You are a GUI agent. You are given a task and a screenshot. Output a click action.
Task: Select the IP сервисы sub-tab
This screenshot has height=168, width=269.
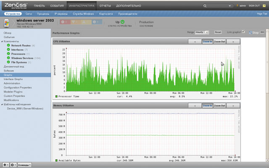(61, 14)
